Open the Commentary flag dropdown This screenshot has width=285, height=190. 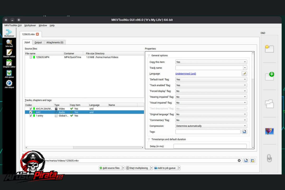point(211,120)
